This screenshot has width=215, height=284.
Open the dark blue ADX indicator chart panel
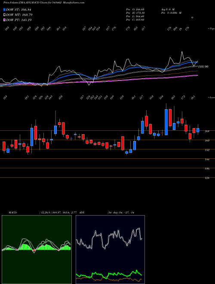click(x=110, y=250)
